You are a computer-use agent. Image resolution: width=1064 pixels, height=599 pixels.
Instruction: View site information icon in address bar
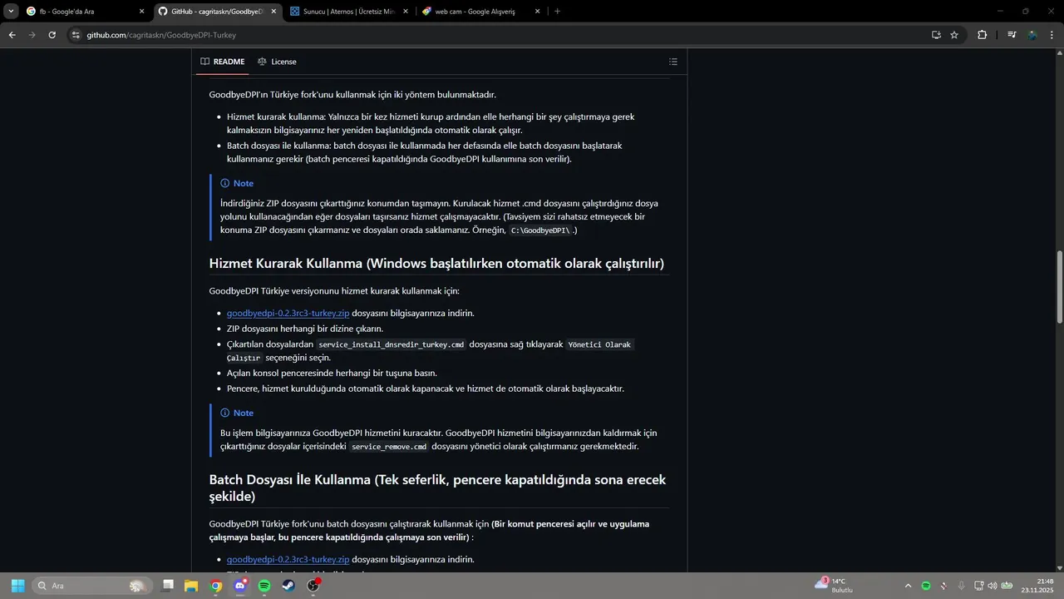tap(76, 35)
